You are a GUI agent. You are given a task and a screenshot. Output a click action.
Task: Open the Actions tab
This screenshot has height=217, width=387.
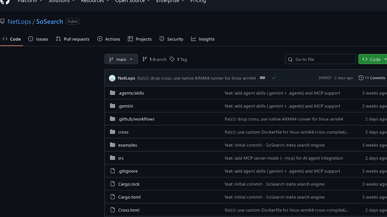click(x=109, y=39)
